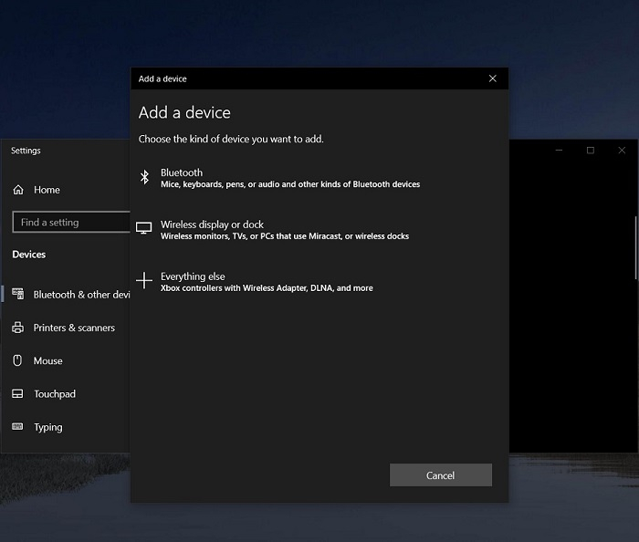Pick the Everything else title text
This screenshot has width=639, height=542.
pos(193,276)
